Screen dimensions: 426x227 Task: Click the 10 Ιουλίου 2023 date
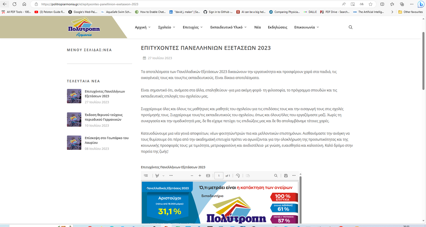97,125
